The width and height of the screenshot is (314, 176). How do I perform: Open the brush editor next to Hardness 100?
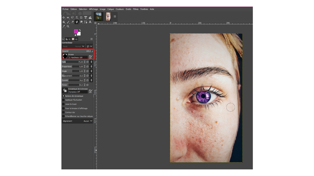[x=90, y=57]
